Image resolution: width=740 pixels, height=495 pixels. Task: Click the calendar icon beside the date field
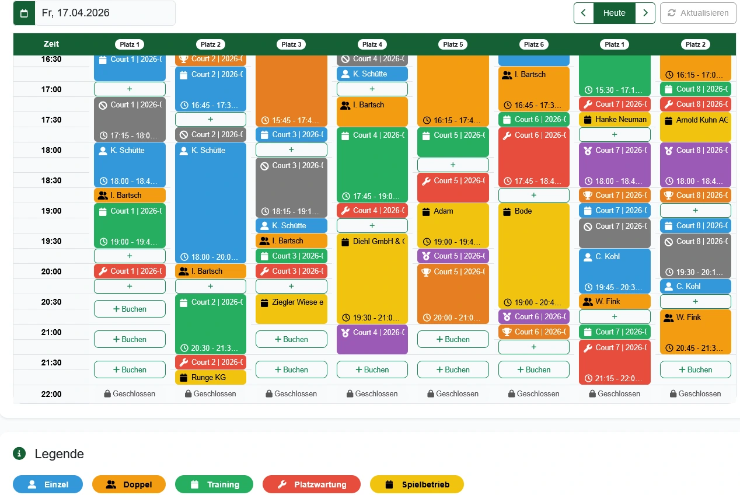[x=24, y=13]
